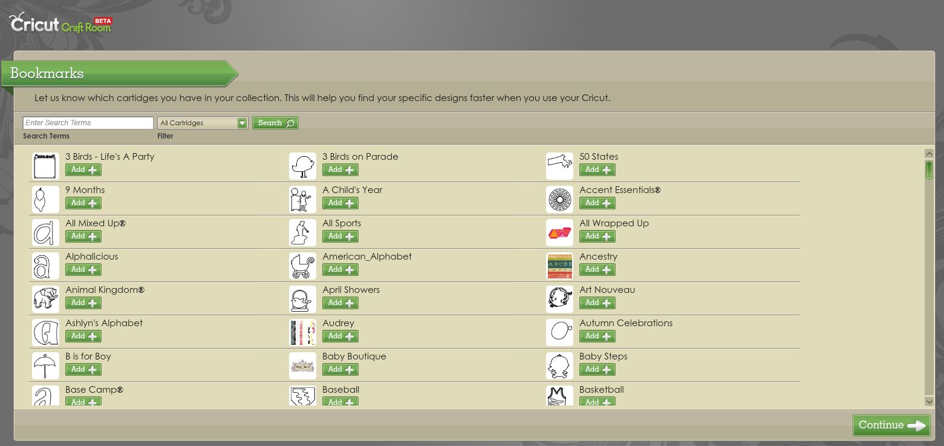Click the Base Camp letter icon

click(45, 396)
